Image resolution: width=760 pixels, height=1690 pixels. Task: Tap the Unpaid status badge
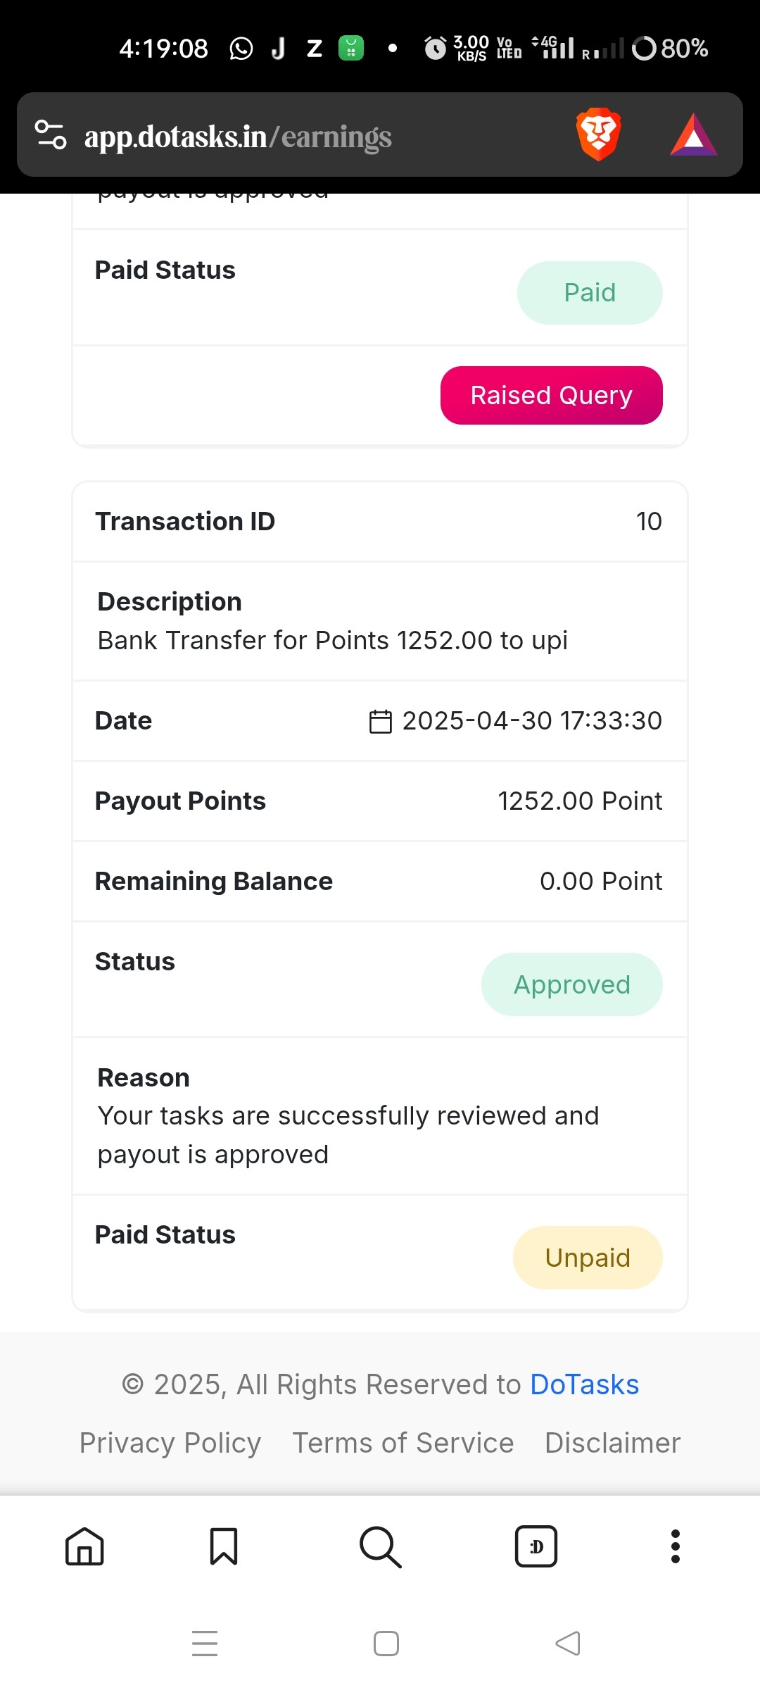[x=588, y=1258]
